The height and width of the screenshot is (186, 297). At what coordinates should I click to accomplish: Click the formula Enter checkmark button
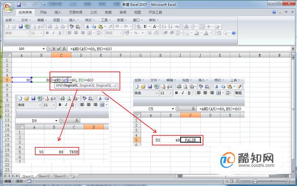click(59, 49)
